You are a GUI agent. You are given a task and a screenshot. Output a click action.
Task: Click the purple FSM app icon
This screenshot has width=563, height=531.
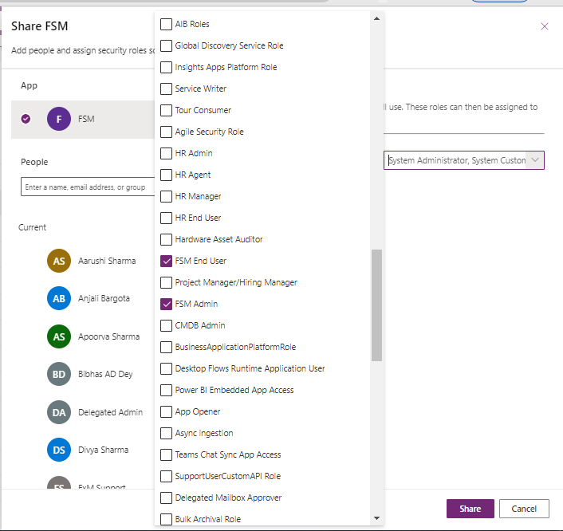click(59, 119)
